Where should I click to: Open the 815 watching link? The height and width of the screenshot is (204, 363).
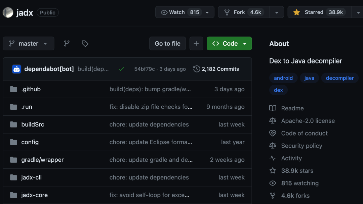tap(300, 183)
